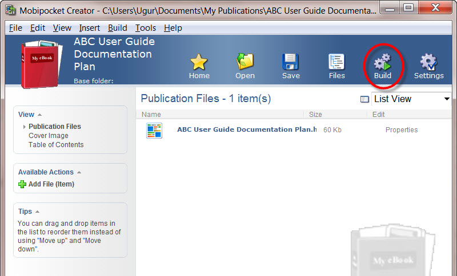This screenshot has width=457, height=276.
Task: Open the Edit menu
Action: click(38, 28)
